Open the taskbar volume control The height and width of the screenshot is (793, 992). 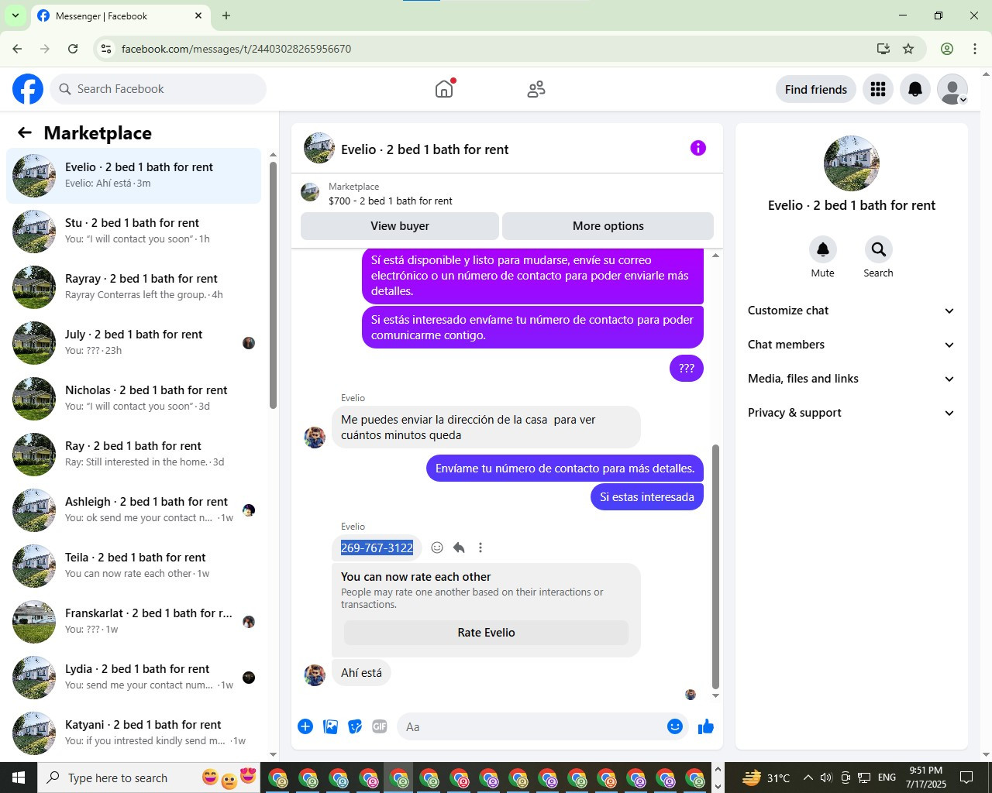[826, 778]
